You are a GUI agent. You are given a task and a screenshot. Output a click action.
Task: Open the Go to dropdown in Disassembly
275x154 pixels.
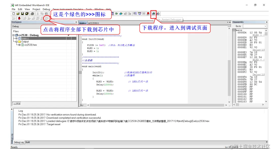(x=265, y=26)
